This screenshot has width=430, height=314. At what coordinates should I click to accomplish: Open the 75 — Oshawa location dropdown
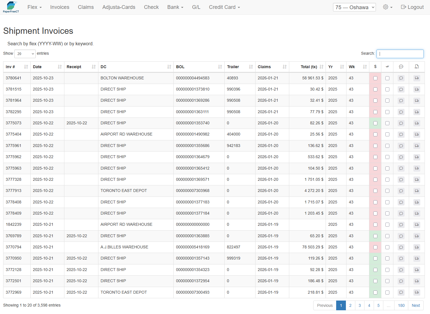354,7
